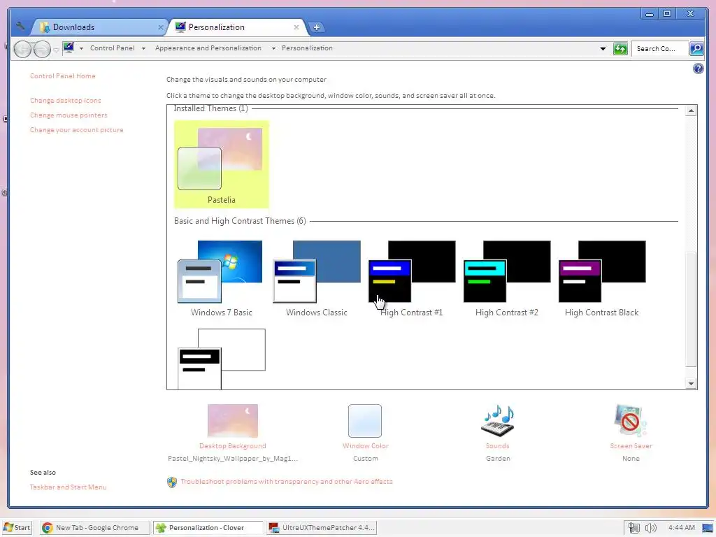Open Sounds settings music icon
716x537 pixels.
[498, 420]
